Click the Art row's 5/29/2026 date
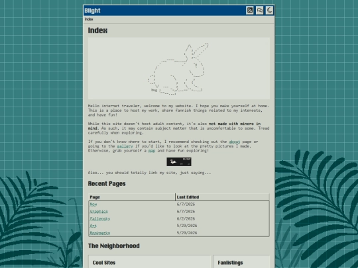Image resolution: width=358 pixels, height=268 pixels. pos(187,226)
